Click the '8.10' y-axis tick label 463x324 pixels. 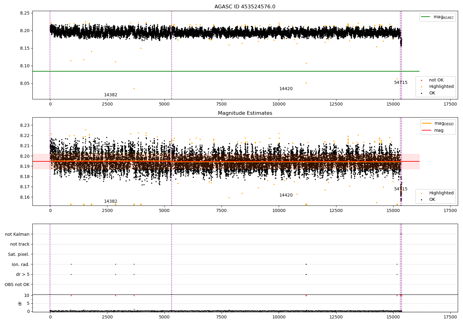point(25,66)
